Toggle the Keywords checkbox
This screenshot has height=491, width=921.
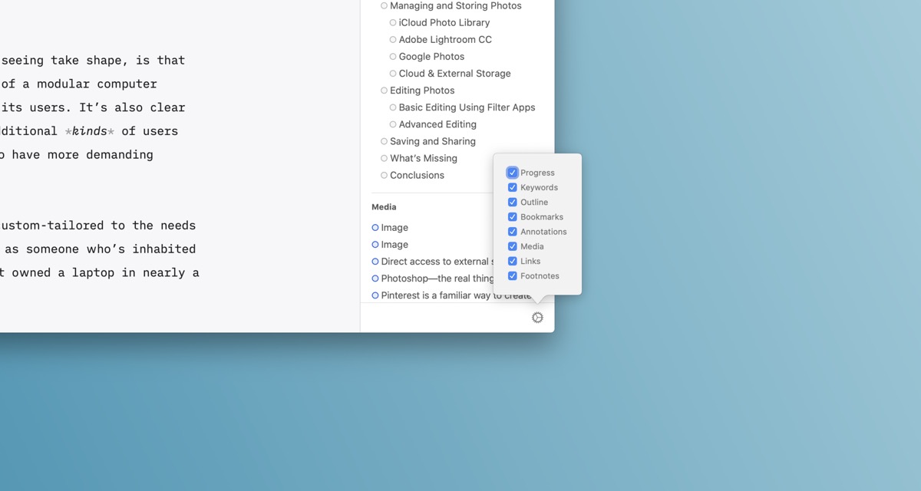tap(512, 187)
